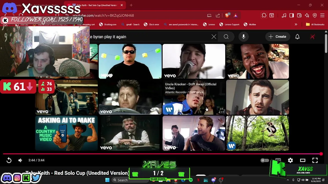Open the YouTube player settings gear
Image resolution: width=328 pixels, height=184 pixels.
pyautogui.click(x=290, y=160)
